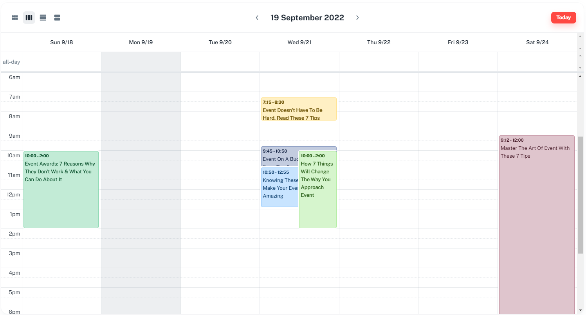Click the Tue 9/20 all-day cell

coord(220,62)
